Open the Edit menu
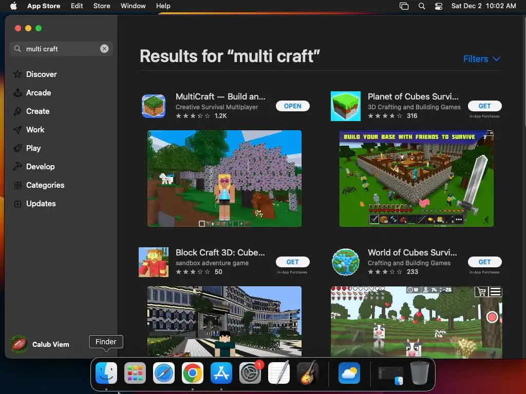The image size is (526, 394). [x=77, y=6]
